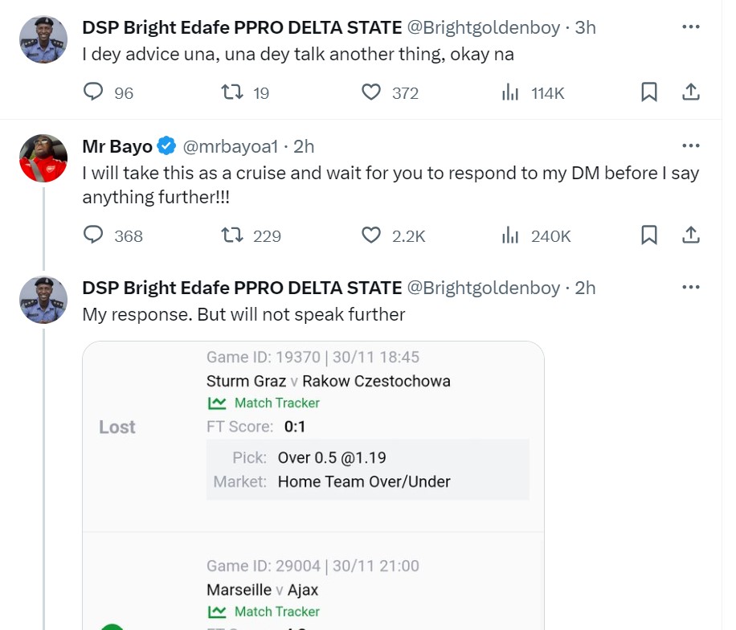736x630 pixels.
Task: Open Match Tracker for Marseille v Ajax
Action: [265, 612]
